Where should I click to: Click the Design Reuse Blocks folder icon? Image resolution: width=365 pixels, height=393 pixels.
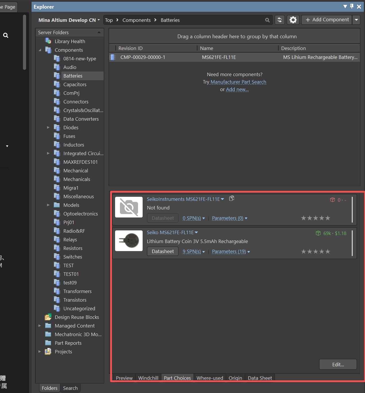(x=48, y=317)
